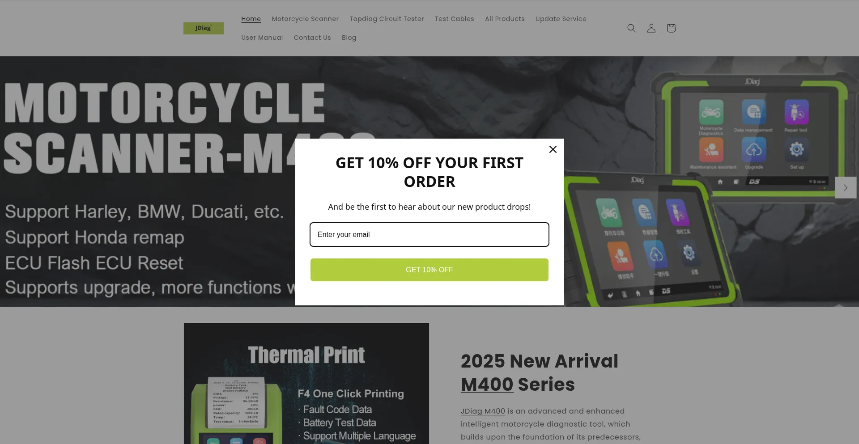Click the JDiag logo
This screenshot has width=859, height=444.
(x=204, y=28)
